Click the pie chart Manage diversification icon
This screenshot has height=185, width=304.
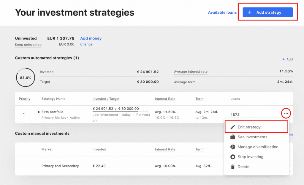click(233, 147)
